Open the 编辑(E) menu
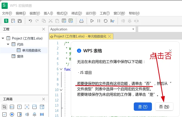Image resolution: width=182 pixels, height=117 pixels. point(21,13)
